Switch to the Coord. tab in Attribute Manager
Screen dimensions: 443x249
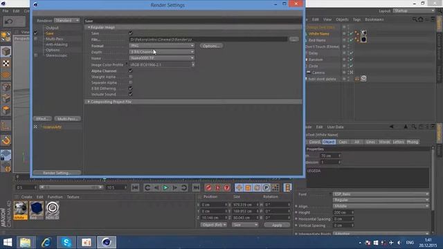click(x=314, y=142)
